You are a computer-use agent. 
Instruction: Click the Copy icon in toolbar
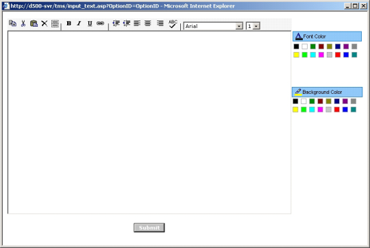pos(12,23)
